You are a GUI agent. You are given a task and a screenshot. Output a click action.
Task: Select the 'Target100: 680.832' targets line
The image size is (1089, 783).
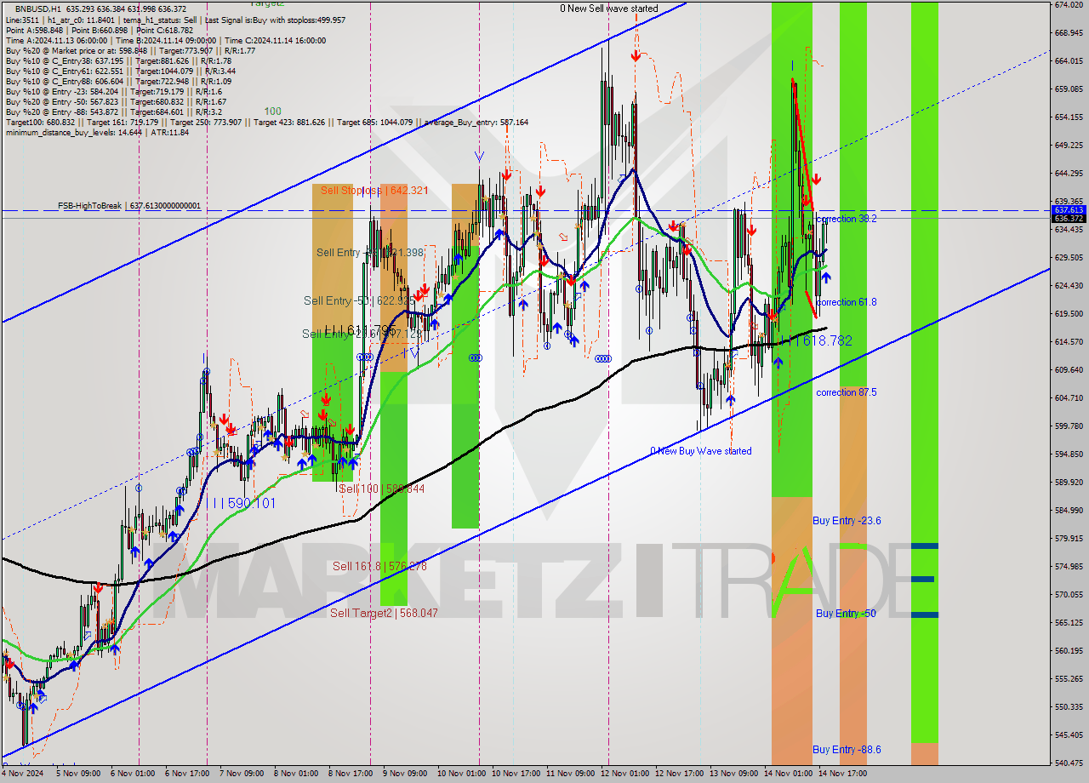pyautogui.click(x=266, y=122)
